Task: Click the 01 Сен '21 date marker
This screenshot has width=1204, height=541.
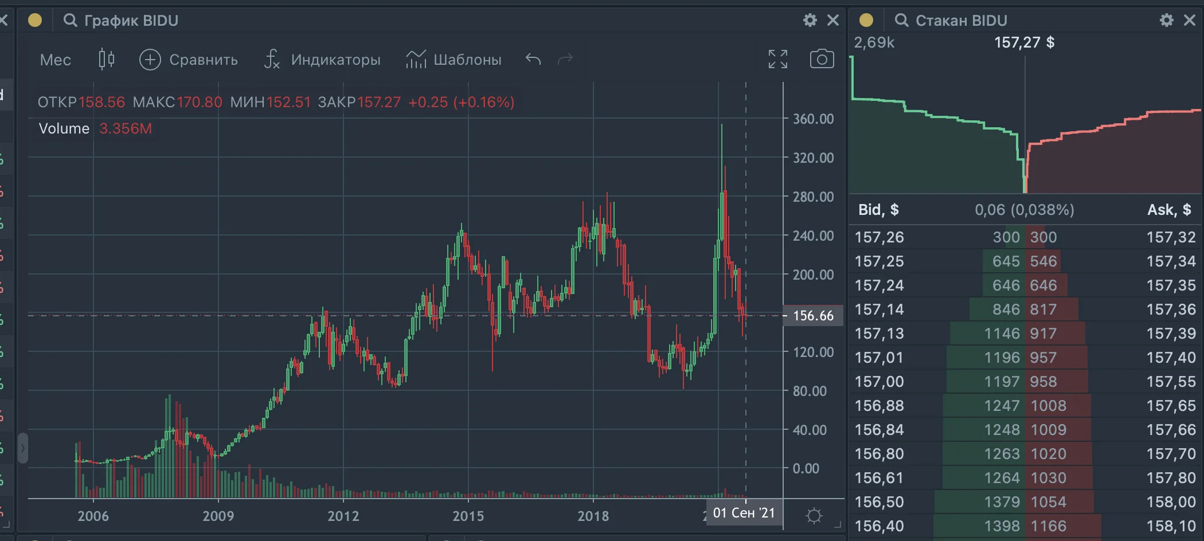Action: coord(744,513)
